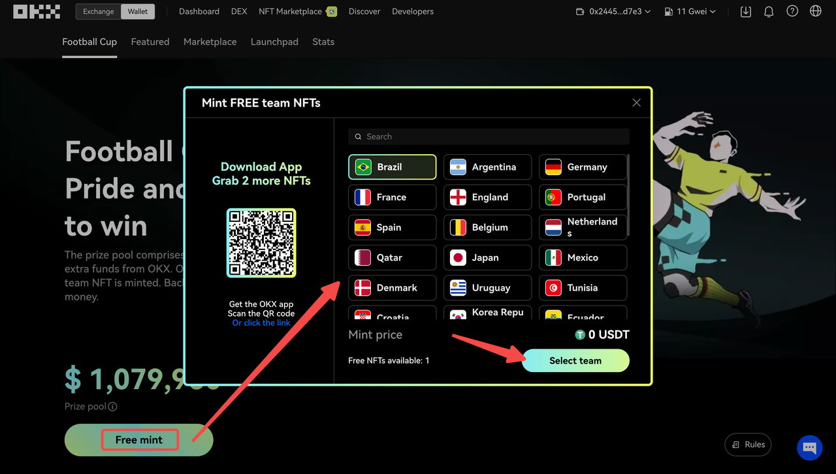Switch to Wallet mode toggle
836x474 pixels.
point(138,12)
